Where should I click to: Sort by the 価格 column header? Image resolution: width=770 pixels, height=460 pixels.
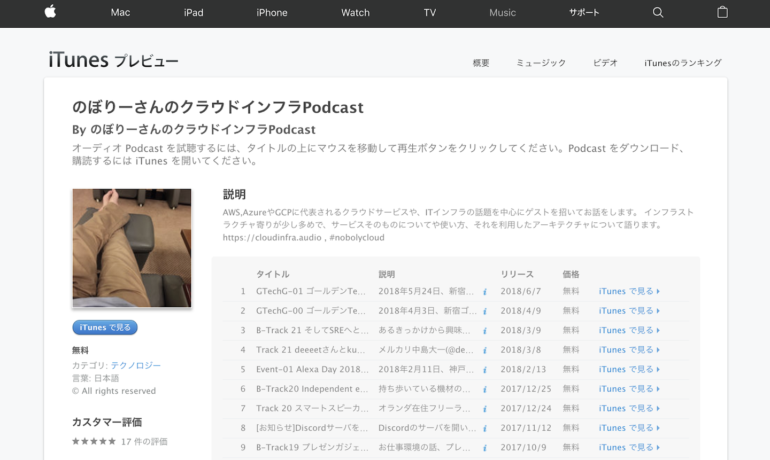[571, 274]
